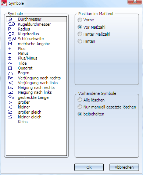Pick Neigung nach rechts slope symbol
The width and height of the screenshot is (143, 175).
coord(36,87)
